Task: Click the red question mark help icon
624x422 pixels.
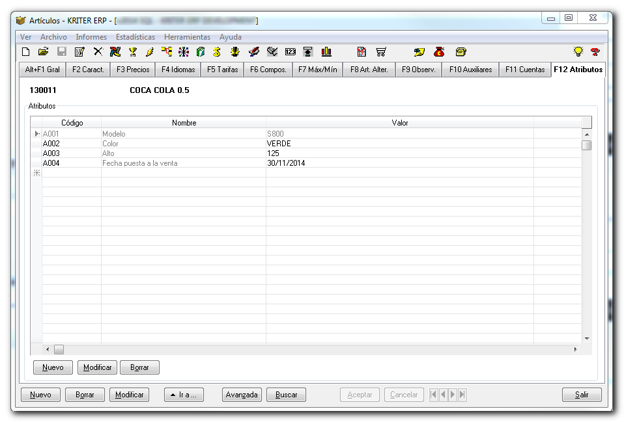Action: pyautogui.click(x=595, y=51)
